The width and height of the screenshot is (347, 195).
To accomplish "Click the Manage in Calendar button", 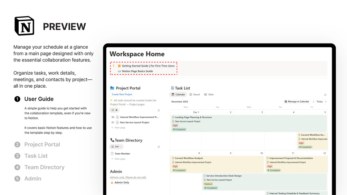I will pyautogui.click(x=297, y=102).
